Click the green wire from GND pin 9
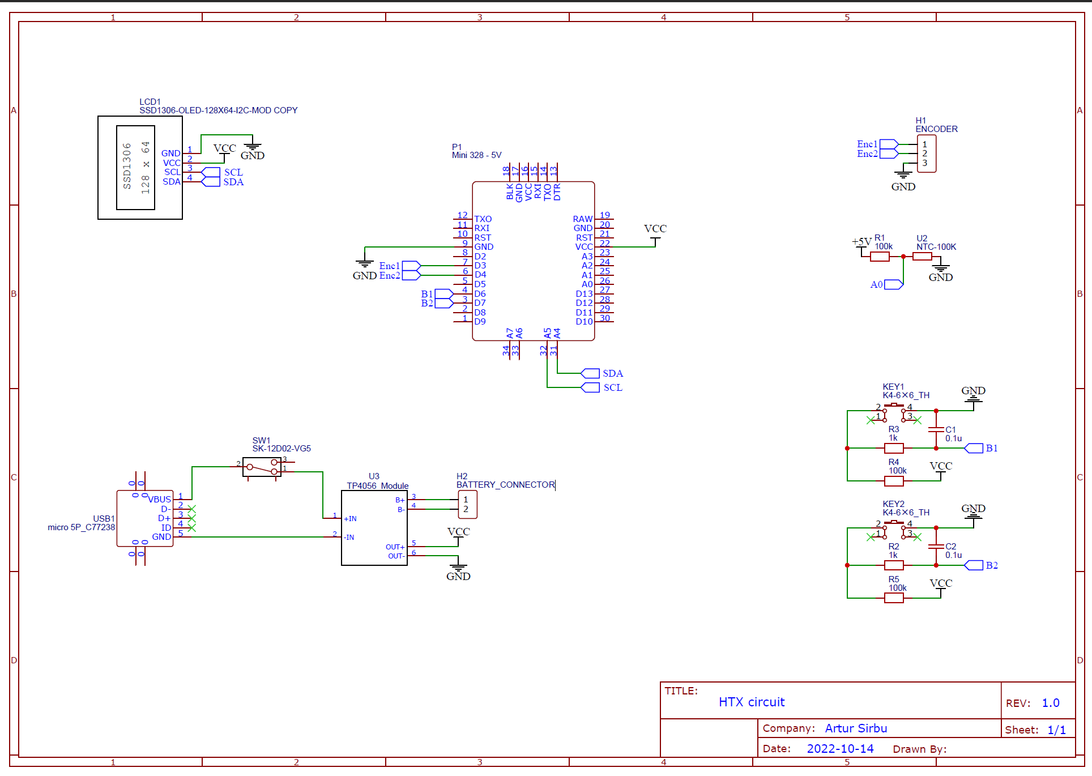This screenshot has height=776, width=1092. click(409, 247)
